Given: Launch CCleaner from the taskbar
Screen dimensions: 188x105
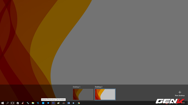Looking at the screenshot, I should [x=23, y=103].
